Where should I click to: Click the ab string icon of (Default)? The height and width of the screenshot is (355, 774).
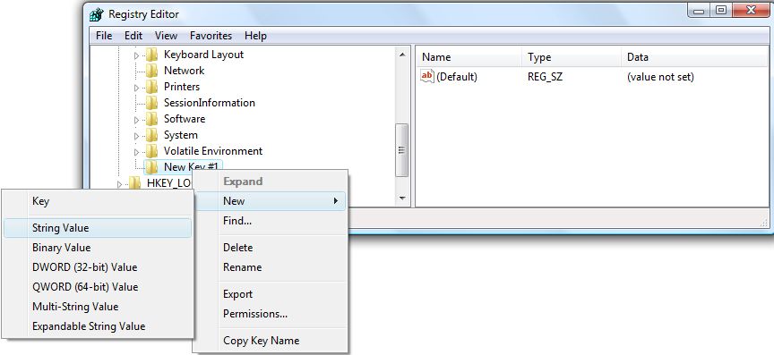coord(427,76)
